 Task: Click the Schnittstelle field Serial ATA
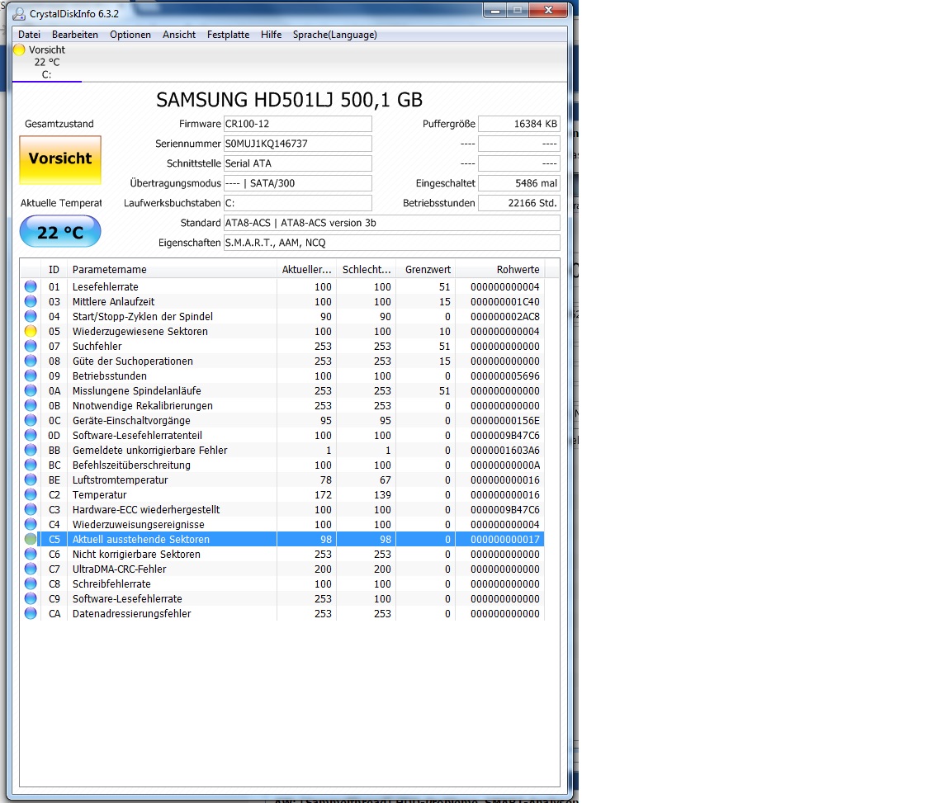click(298, 163)
